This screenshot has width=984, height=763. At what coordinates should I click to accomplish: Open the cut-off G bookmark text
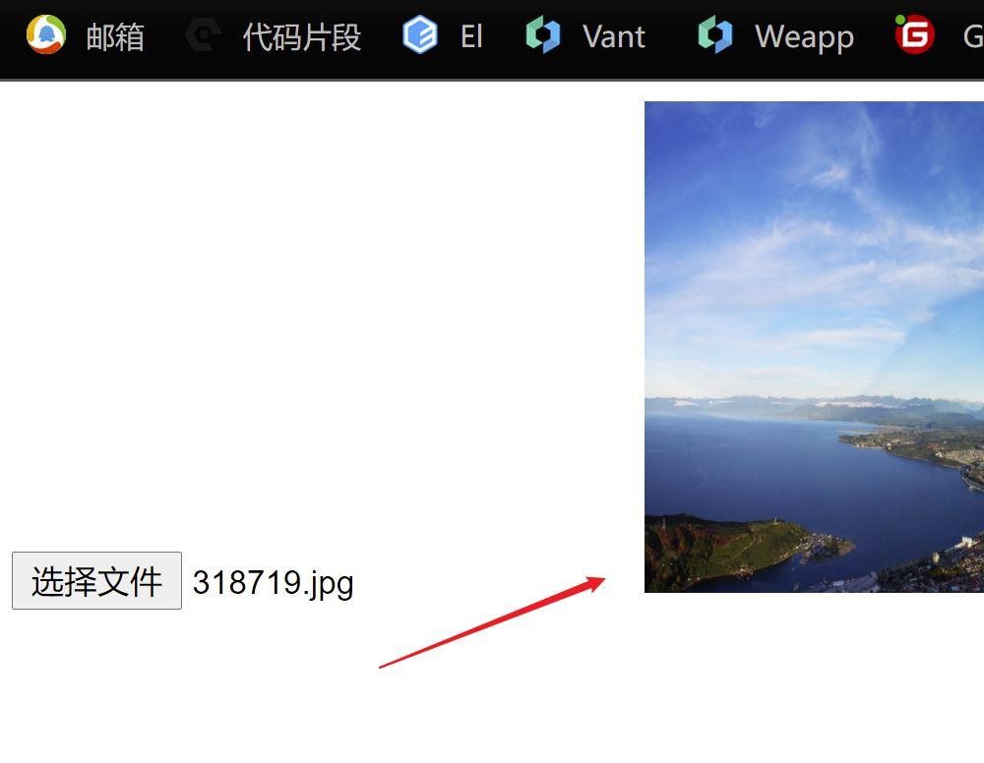[x=973, y=36]
